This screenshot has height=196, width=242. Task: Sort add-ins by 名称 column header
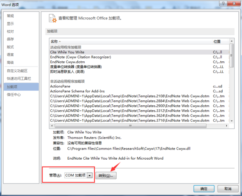[x=131, y=42]
